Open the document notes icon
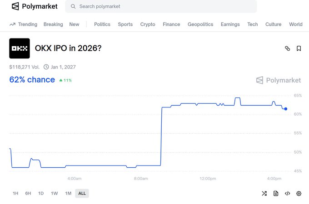 click(276, 193)
